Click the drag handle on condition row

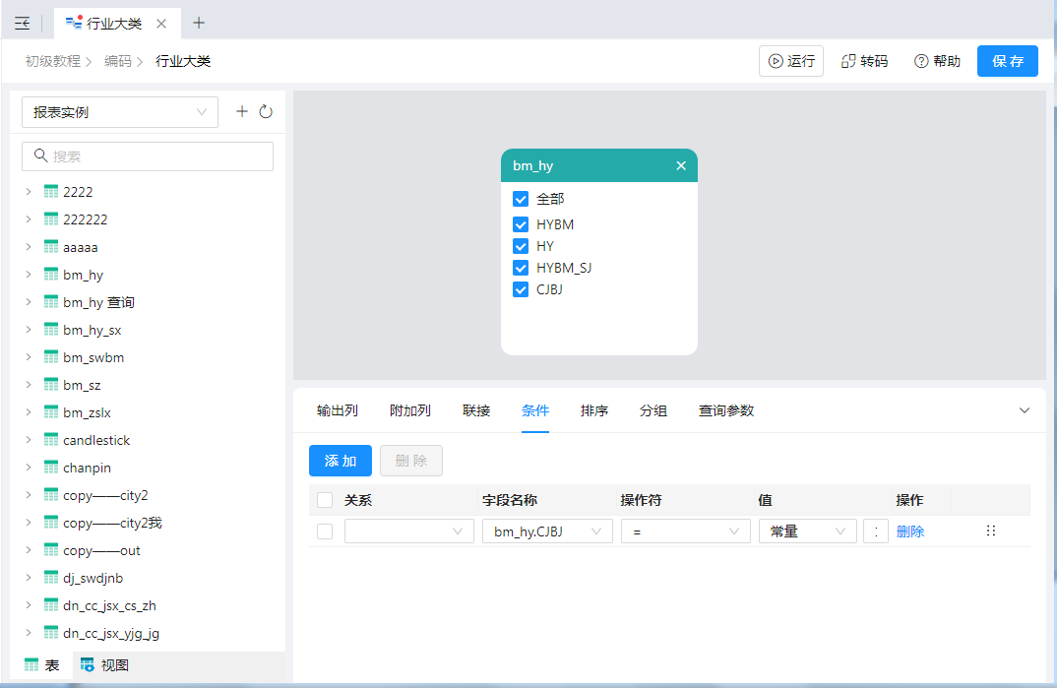(990, 531)
